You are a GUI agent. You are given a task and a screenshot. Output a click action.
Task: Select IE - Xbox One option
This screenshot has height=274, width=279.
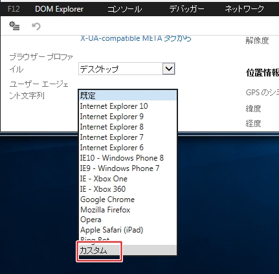(128, 179)
